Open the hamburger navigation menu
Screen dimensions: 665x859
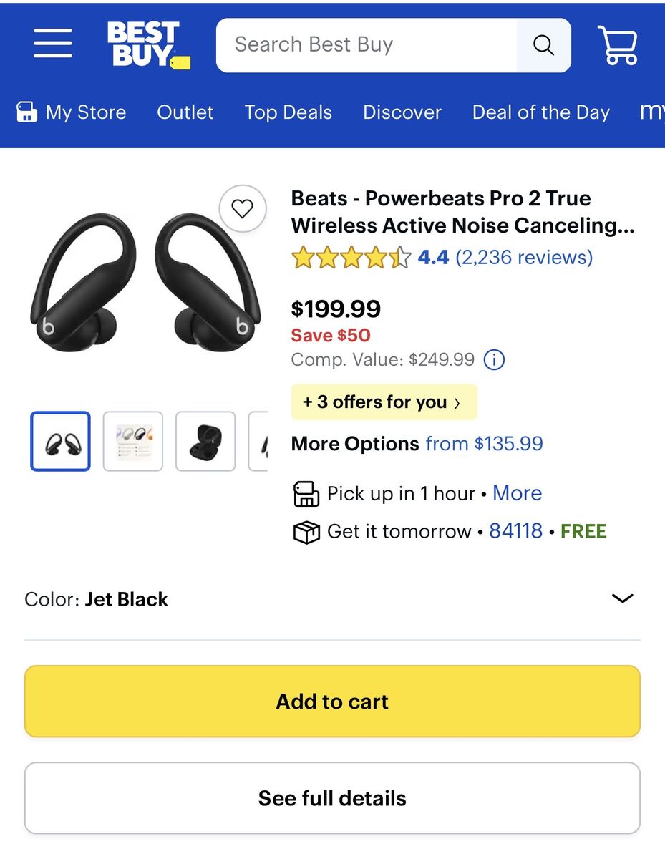(52, 44)
